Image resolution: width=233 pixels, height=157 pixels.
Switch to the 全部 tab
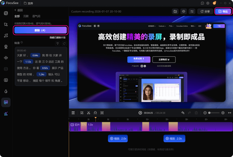tap(17, 16)
